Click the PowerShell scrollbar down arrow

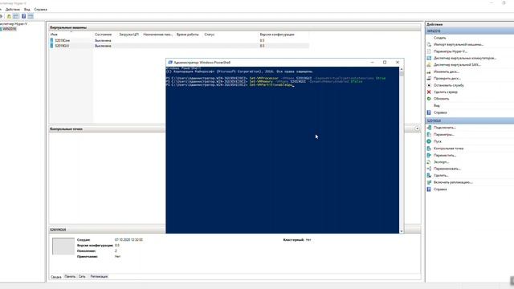(x=402, y=231)
